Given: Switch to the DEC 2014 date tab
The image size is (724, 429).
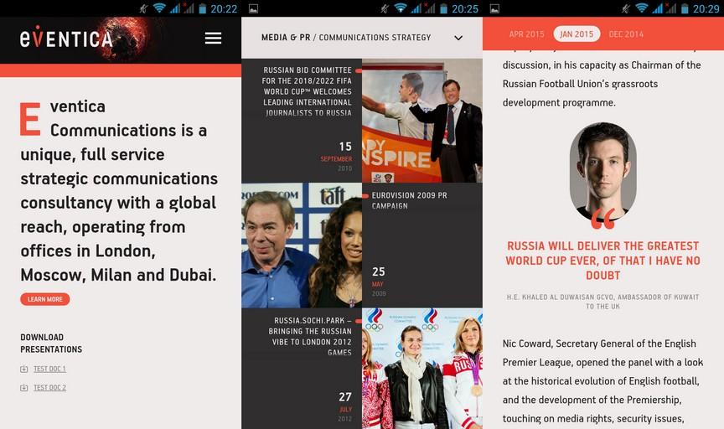Looking at the screenshot, I should coord(626,34).
